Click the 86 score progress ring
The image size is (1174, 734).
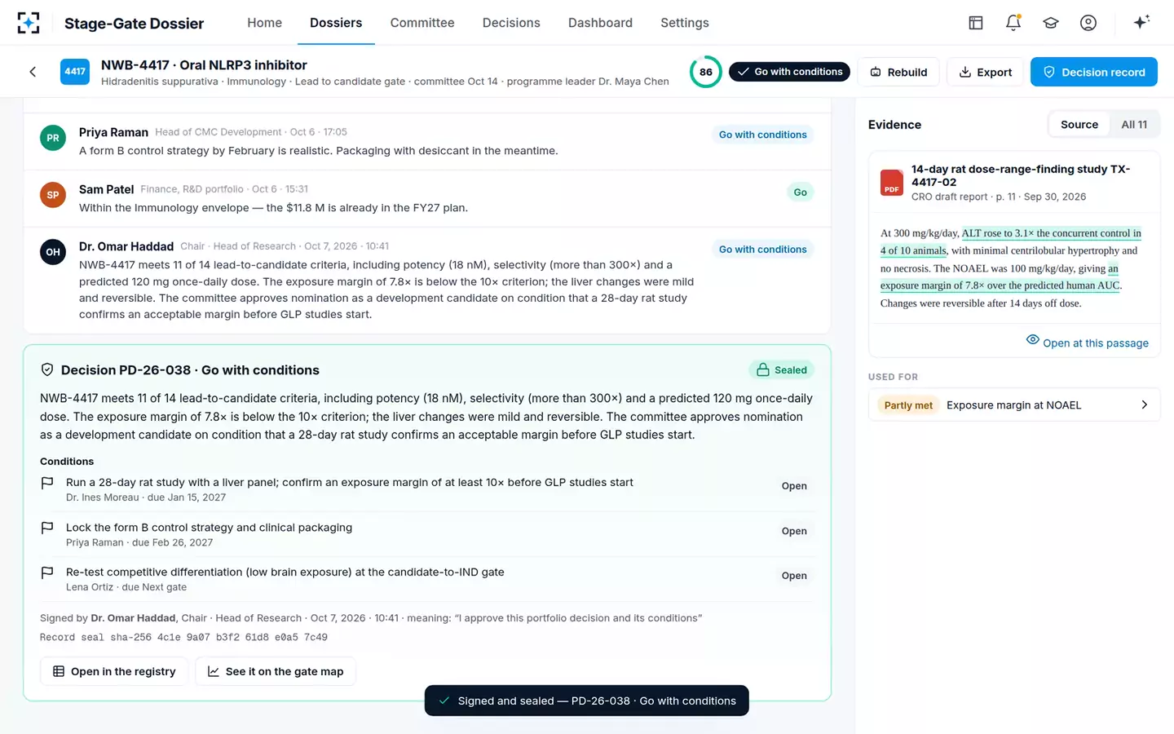tap(705, 72)
